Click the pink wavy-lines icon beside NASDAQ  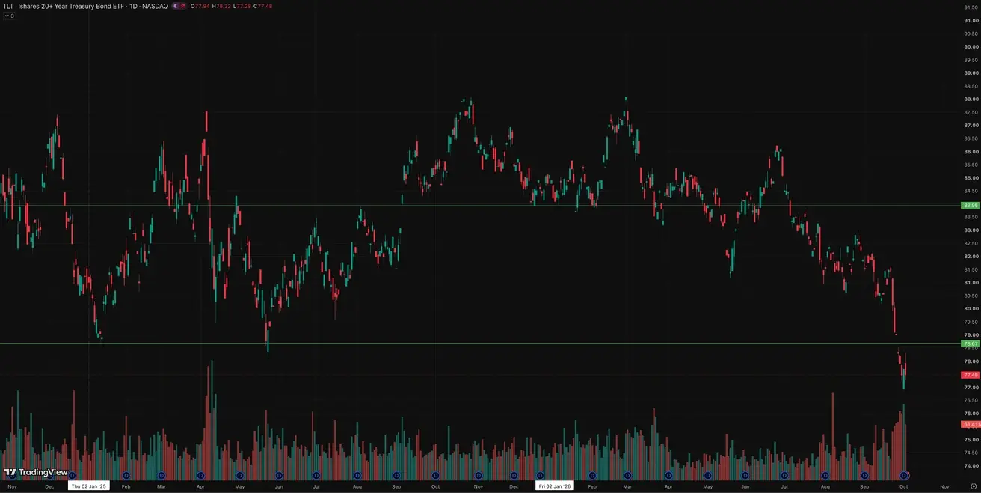coord(183,6)
